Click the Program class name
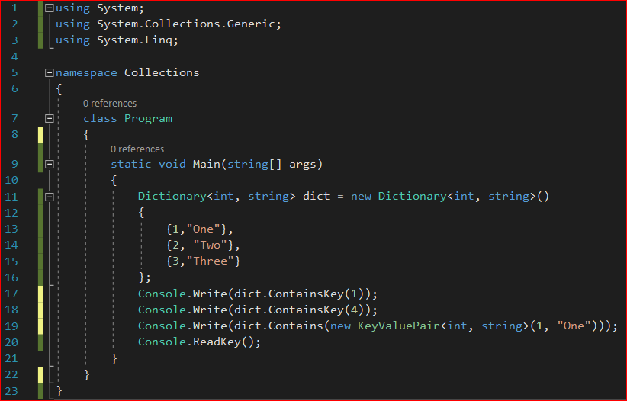Viewport: 627px width, 401px height. pos(148,118)
